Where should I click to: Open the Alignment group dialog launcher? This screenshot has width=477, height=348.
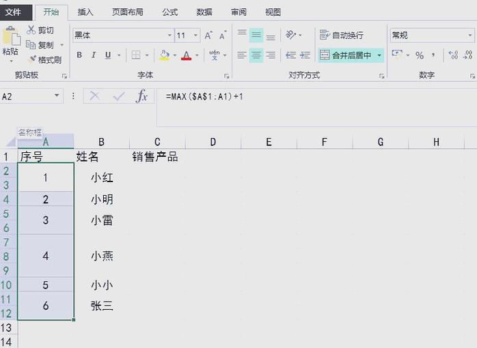[381, 76]
